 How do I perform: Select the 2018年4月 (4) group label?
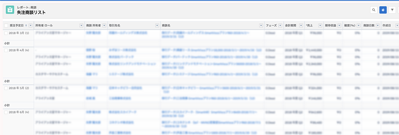19,50
